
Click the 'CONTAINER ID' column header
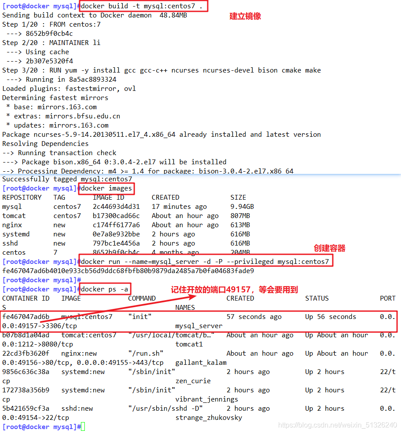point(26,298)
